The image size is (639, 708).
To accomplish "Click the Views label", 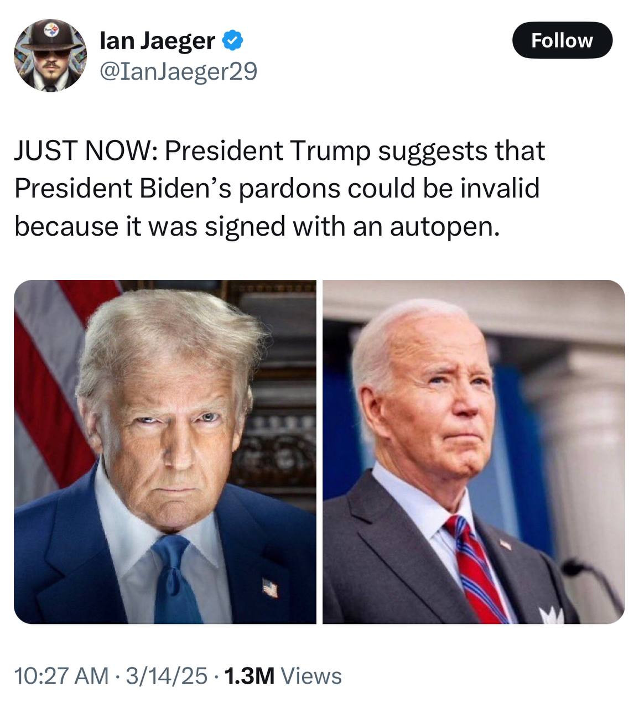I will click(311, 675).
